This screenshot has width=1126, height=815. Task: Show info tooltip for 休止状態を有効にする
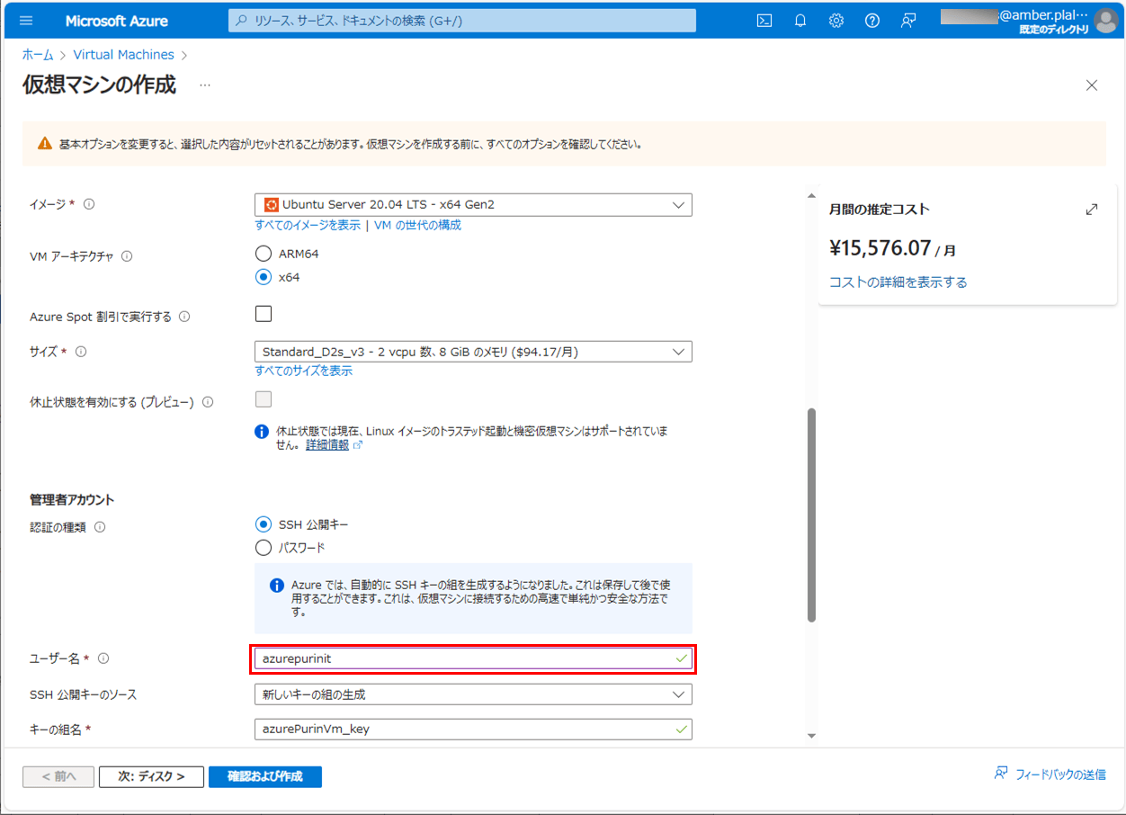(x=208, y=402)
